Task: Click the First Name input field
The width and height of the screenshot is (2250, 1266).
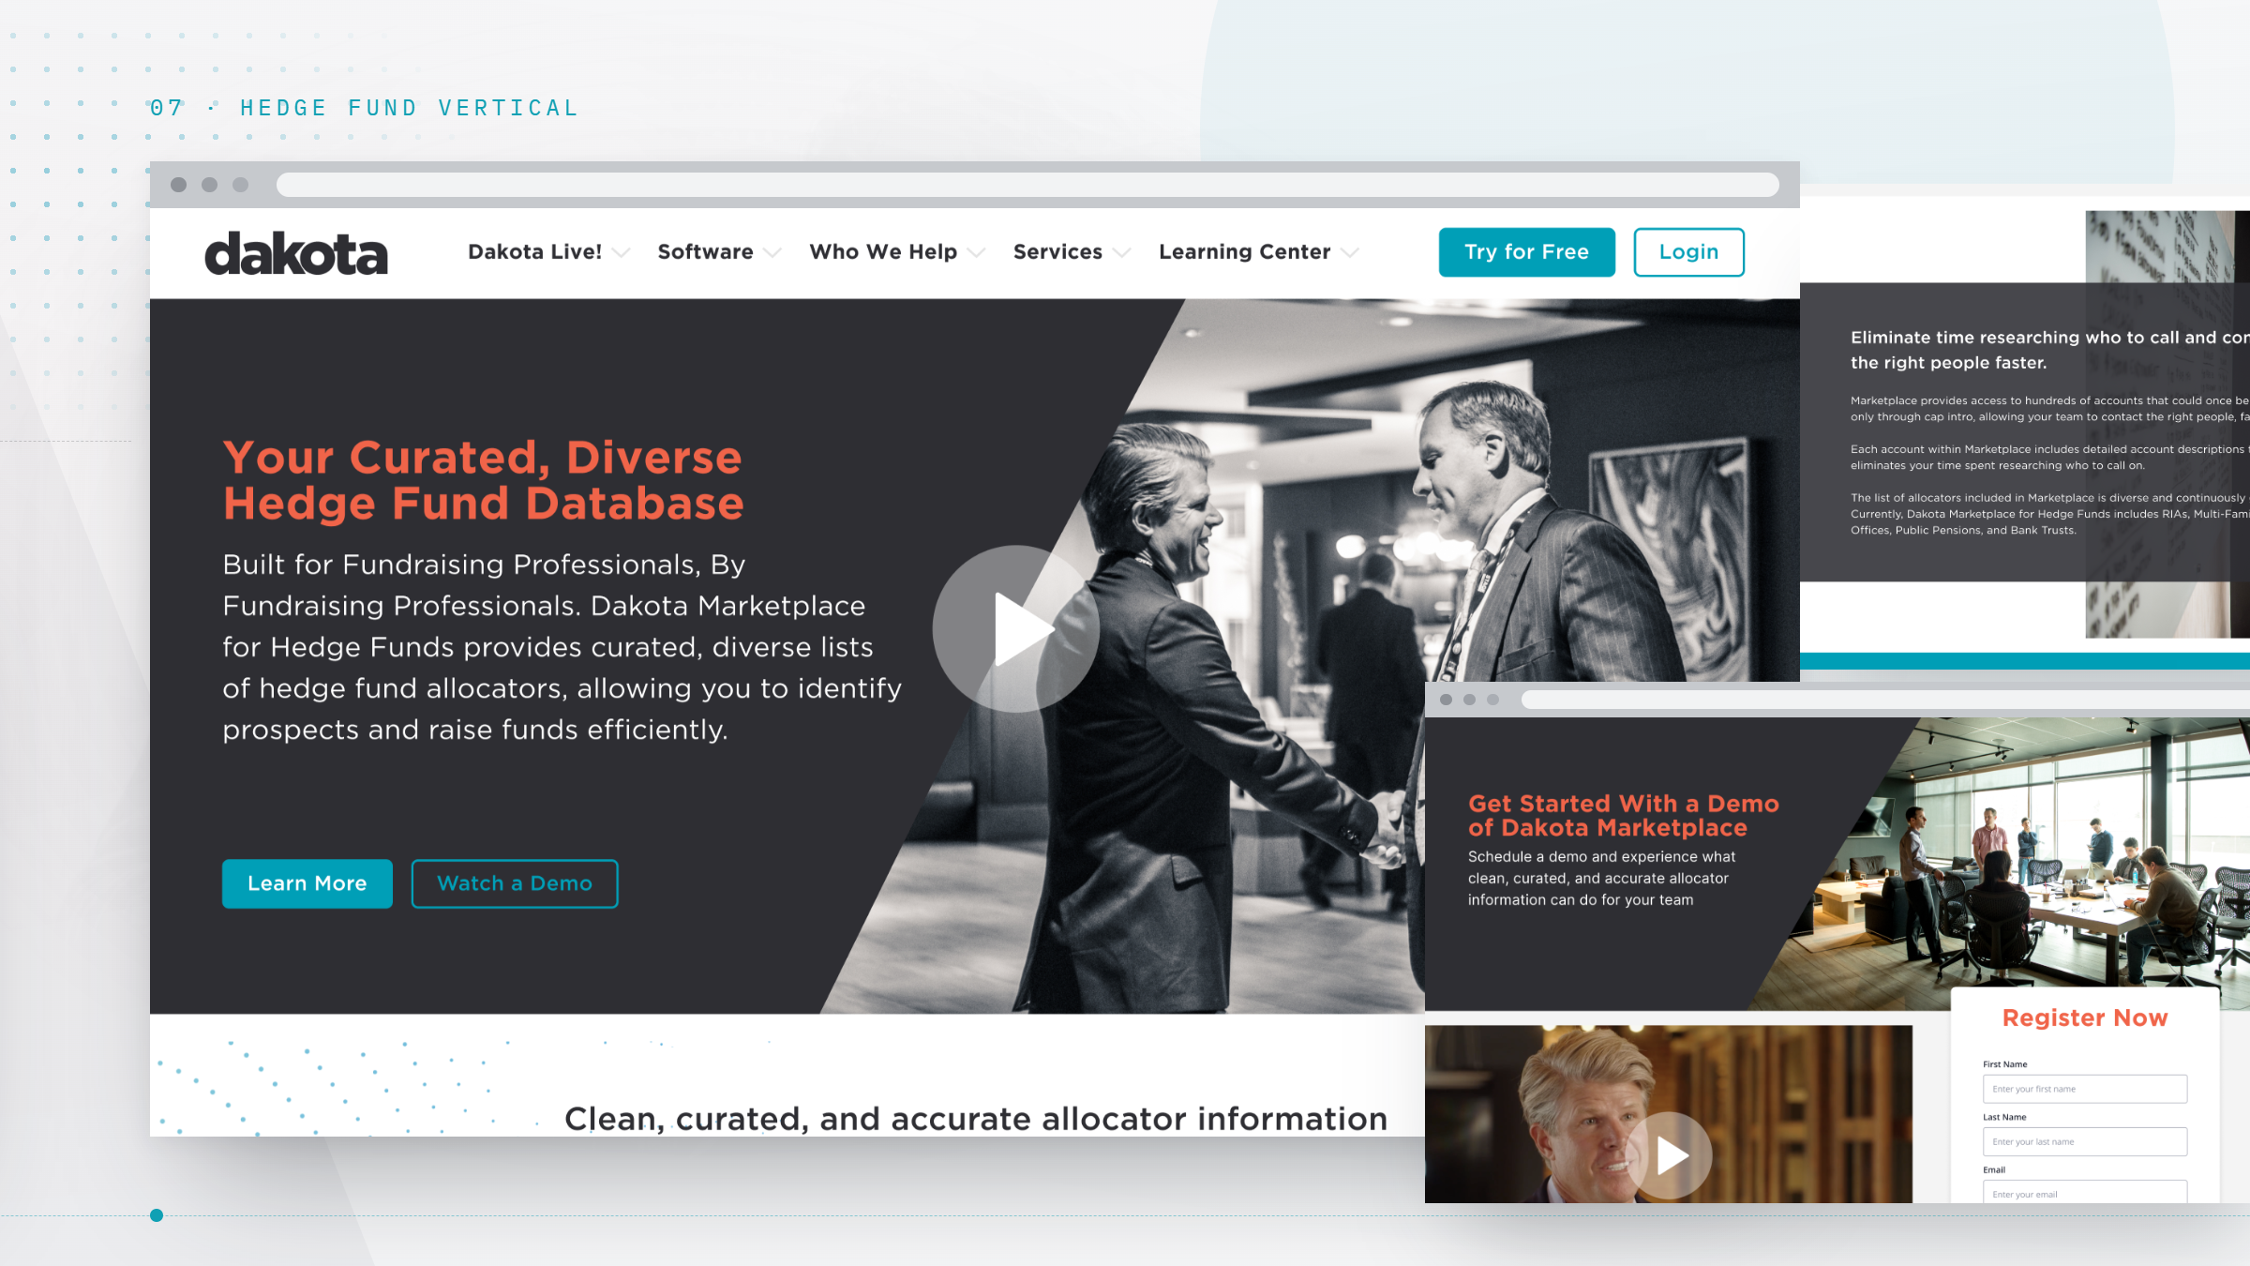Action: coord(2085,1089)
